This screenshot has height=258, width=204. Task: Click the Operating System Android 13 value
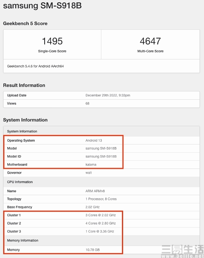(x=94, y=140)
